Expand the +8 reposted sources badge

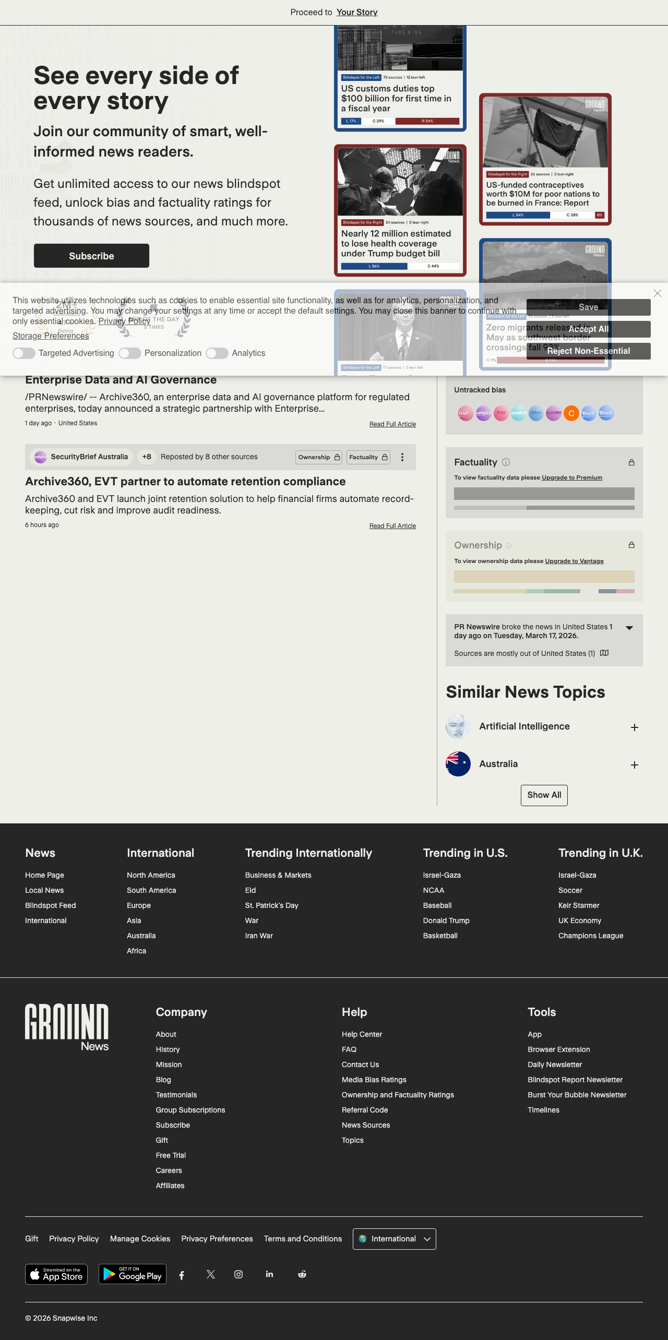coord(147,457)
